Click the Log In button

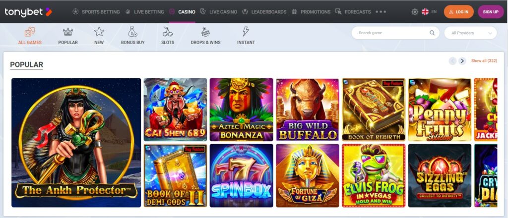[x=459, y=12]
